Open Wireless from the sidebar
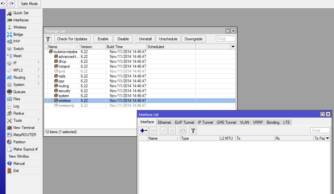Image resolution: width=334 pixels, height=194 pixels. (20, 27)
